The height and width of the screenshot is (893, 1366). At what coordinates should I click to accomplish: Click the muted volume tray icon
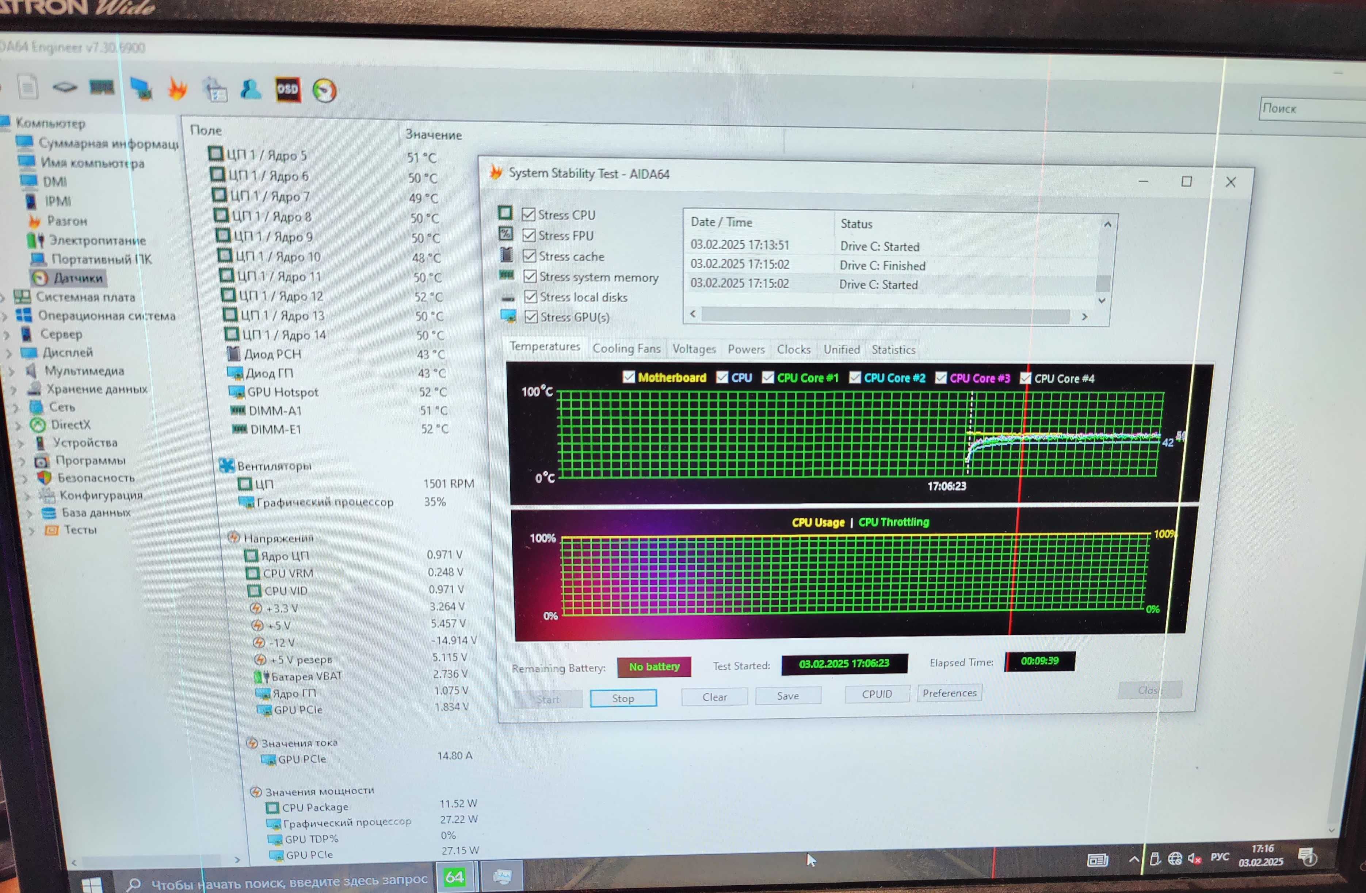[x=1195, y=859]
